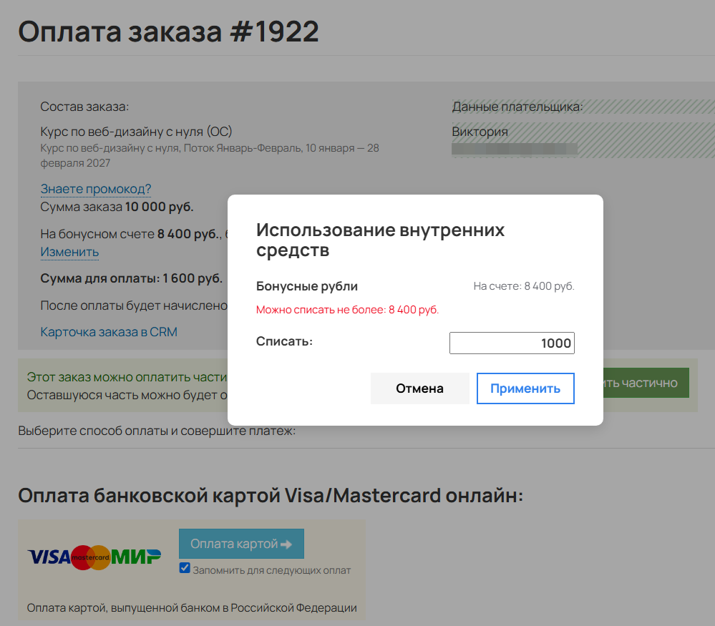Click the Состав заказа label
The width and height of the screenshot is (715, 626).
(x=85, y=107)
